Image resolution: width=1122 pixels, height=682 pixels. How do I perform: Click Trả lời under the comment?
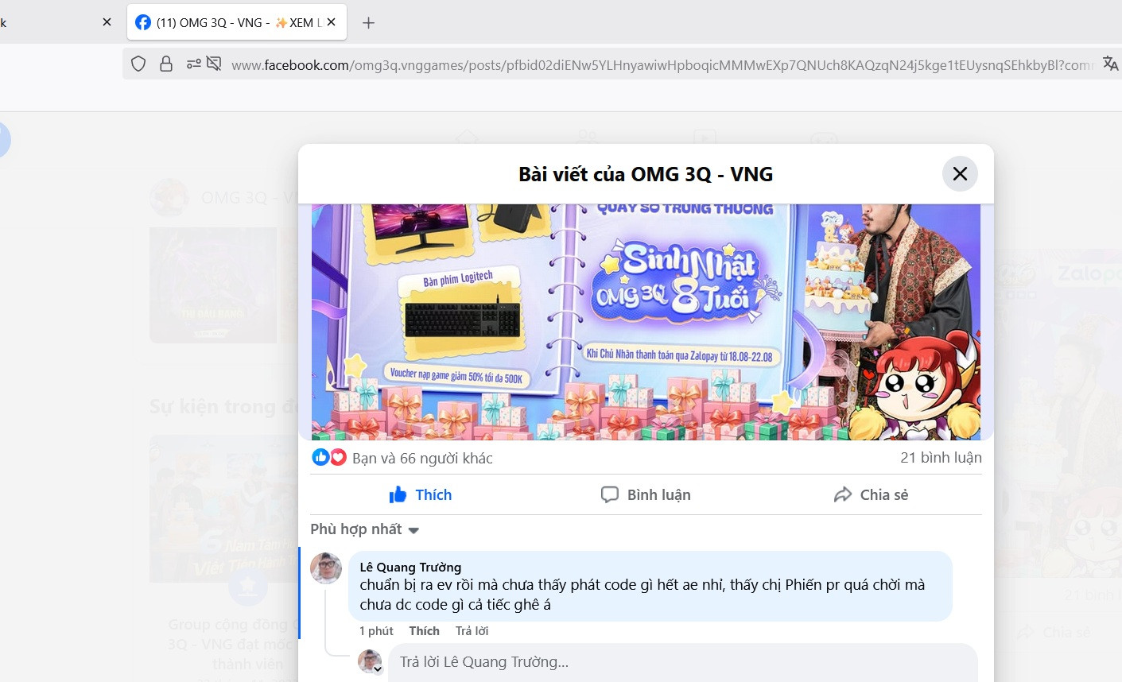point(472,630)
